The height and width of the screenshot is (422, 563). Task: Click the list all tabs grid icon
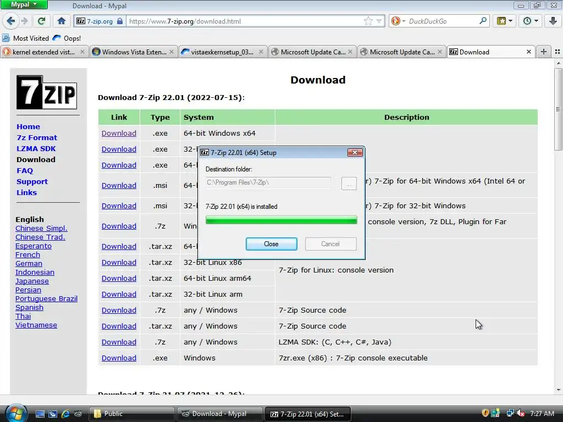[558, 52]
